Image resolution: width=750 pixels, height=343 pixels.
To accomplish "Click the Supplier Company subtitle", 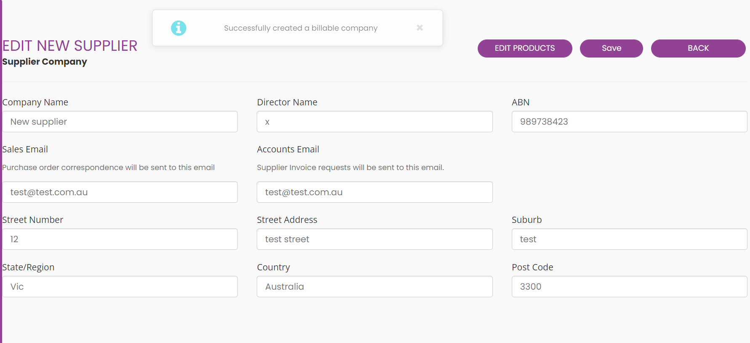I will (x=45, y=62).
